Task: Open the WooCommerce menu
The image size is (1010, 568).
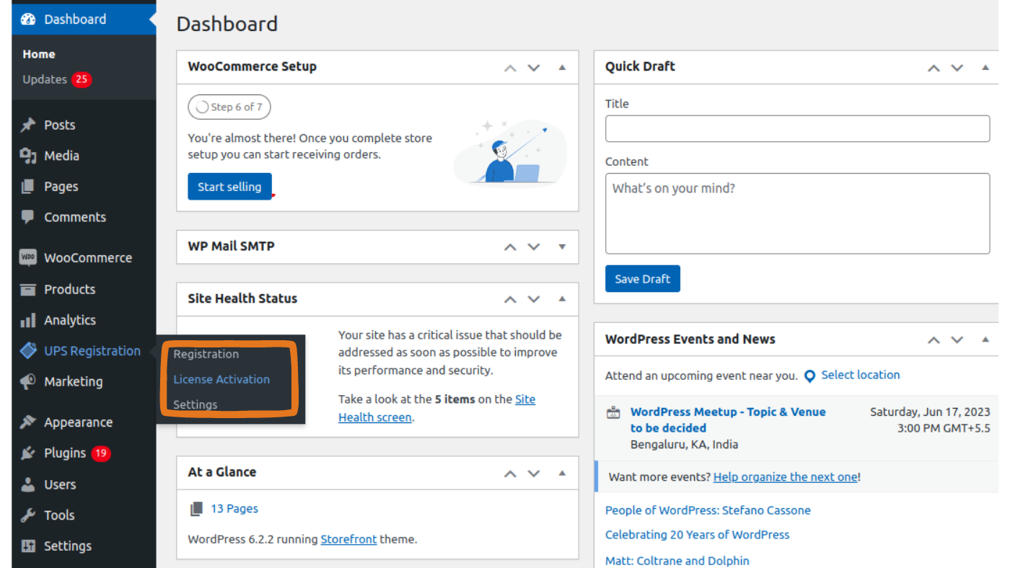Action: click(88, 258)
